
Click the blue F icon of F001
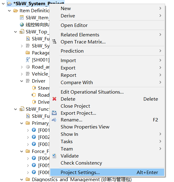tap(34, 130)
